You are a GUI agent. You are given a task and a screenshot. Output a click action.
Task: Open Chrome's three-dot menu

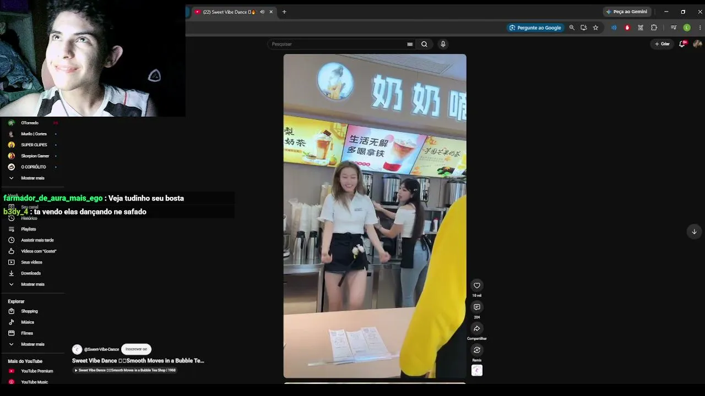click(699, 28)
